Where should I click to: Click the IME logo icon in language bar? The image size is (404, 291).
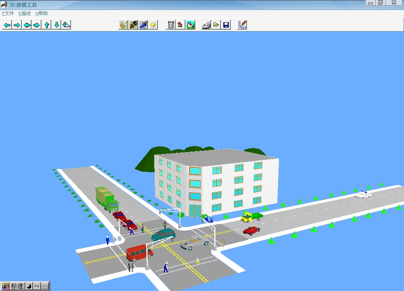[x=6, y=286]
